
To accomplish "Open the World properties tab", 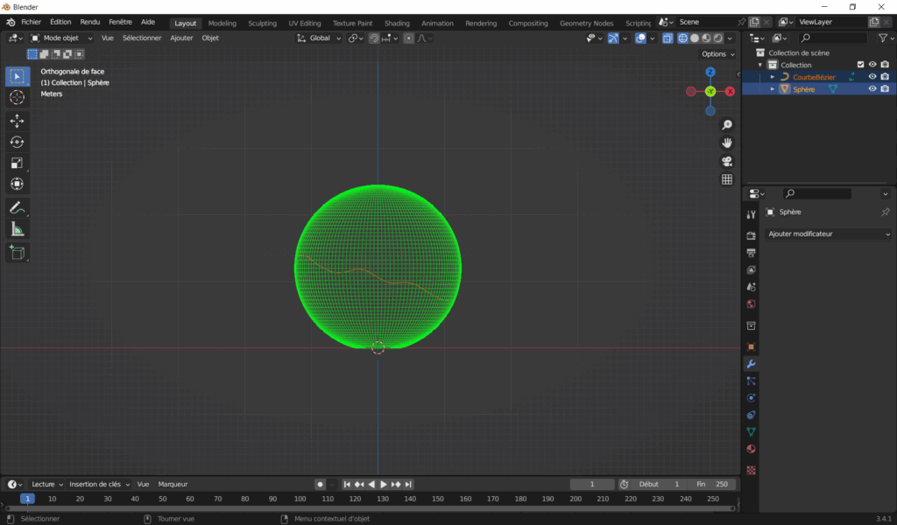I will [751, 304].
